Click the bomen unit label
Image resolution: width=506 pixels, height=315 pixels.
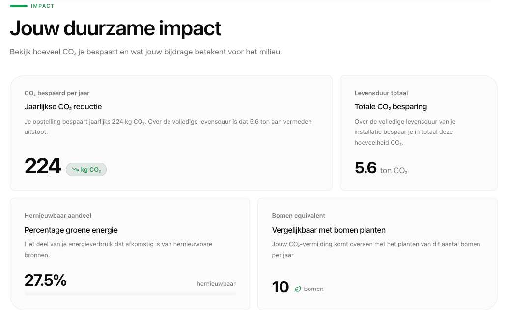[x=315, y=289]
